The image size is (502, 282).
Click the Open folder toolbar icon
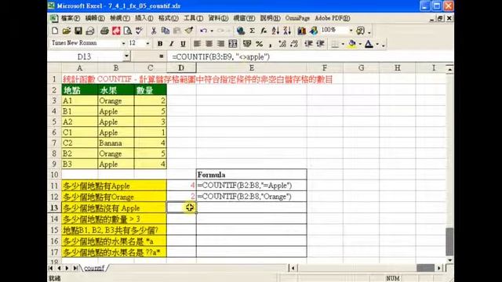click(66, 31)
